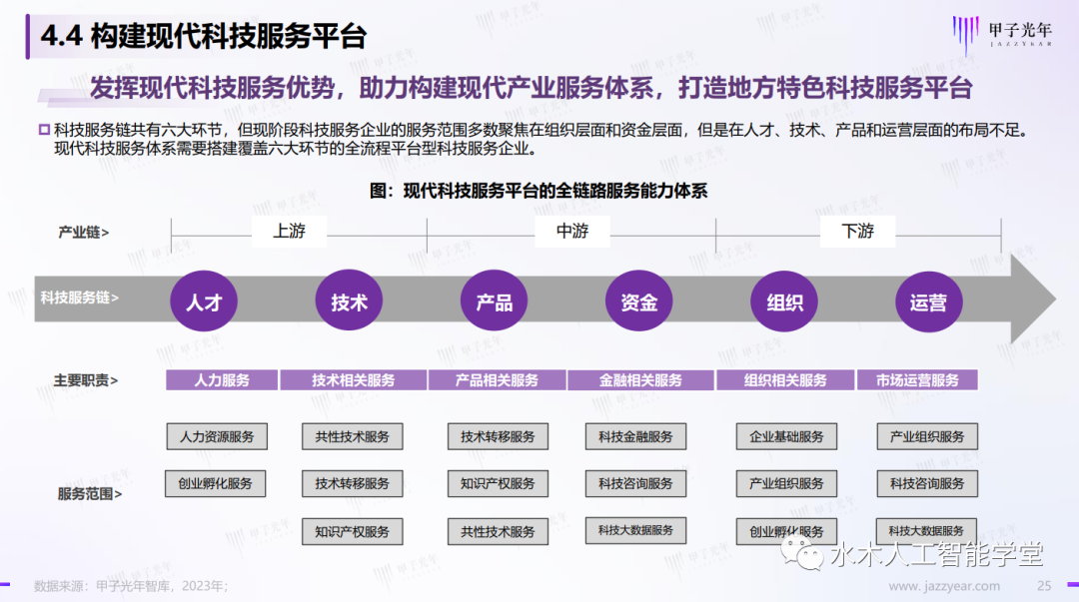The image size is (1079, 602).
Task: Open the www.jazzyear.com link
Action: coord(943,586)
